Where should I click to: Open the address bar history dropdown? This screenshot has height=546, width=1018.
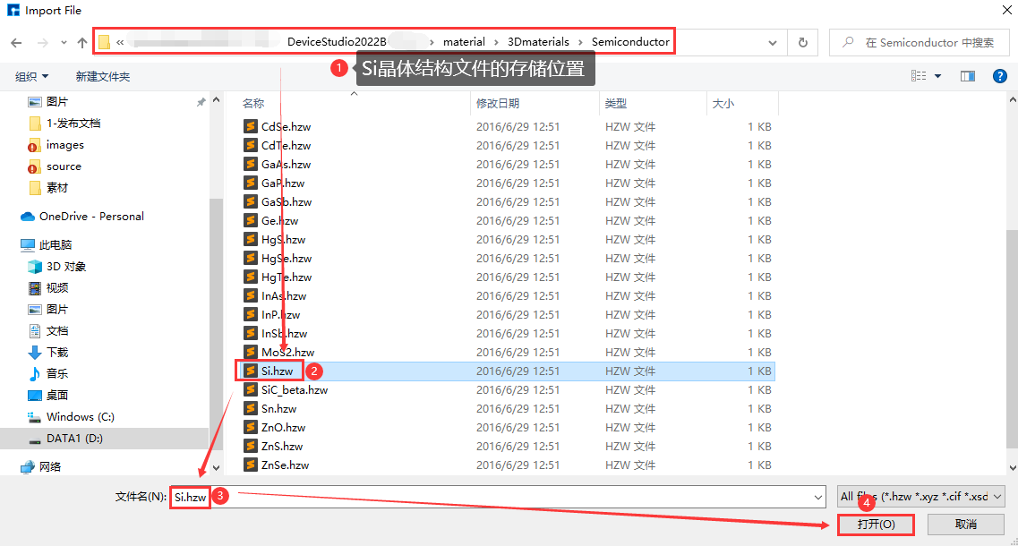[x=772, y=41]
